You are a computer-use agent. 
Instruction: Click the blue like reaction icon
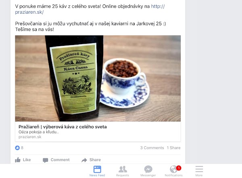17,148
